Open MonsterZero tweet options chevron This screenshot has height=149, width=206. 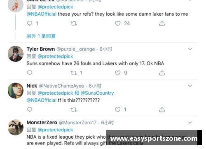[190, 123]
